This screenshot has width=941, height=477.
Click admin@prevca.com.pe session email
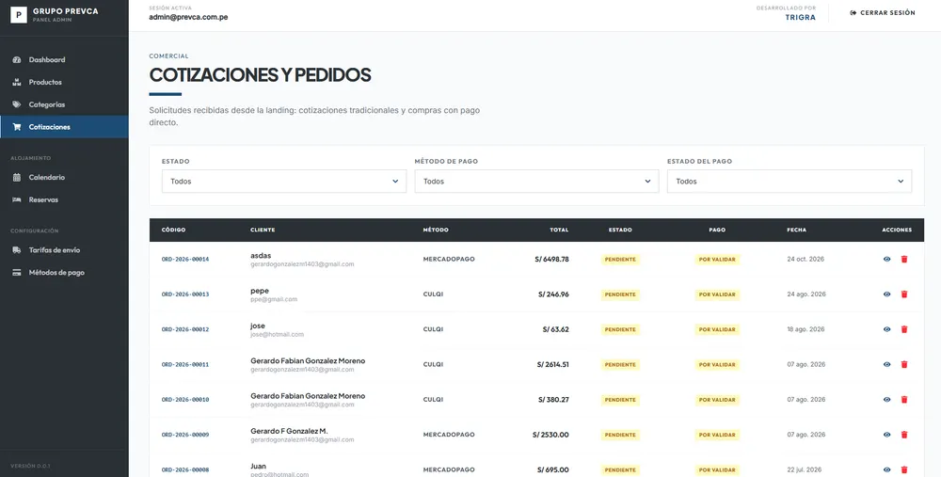[188, 17]
